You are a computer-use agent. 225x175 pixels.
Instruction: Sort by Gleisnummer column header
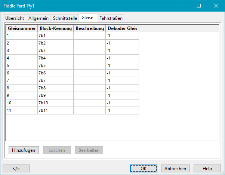click(x=22, y=28)
